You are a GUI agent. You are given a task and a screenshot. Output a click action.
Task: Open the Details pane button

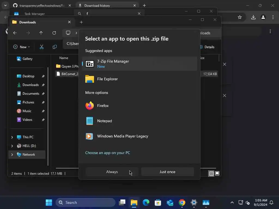pos(207,47)
